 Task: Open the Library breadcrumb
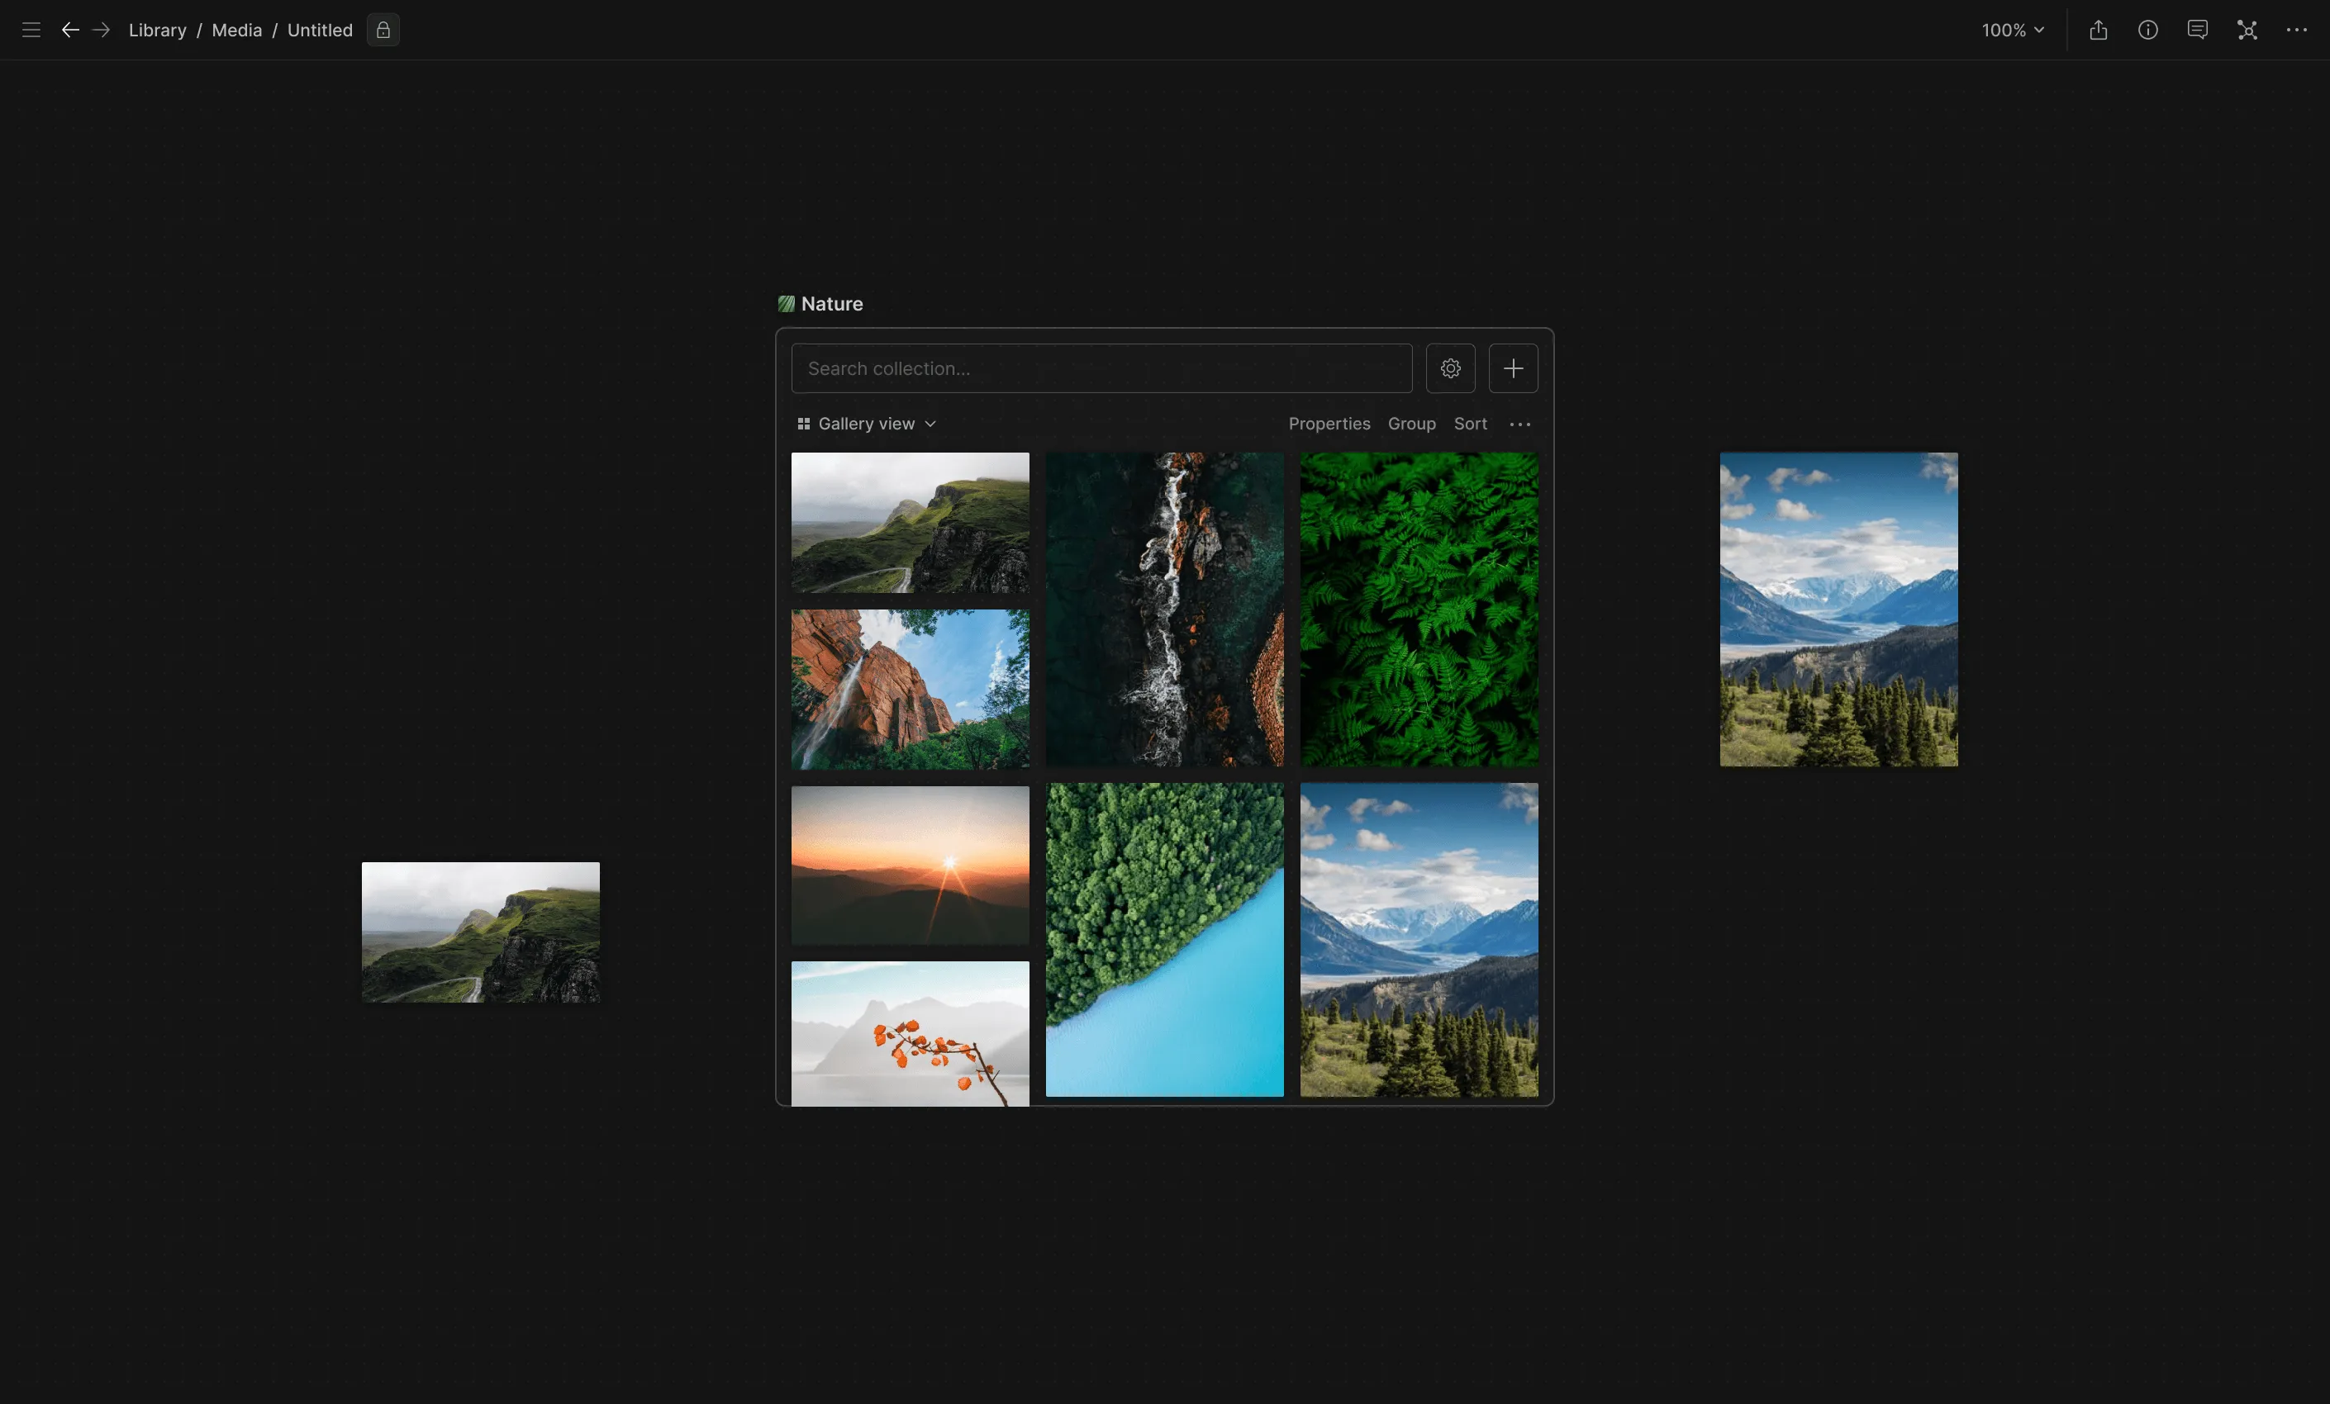(x=157, y=31)
